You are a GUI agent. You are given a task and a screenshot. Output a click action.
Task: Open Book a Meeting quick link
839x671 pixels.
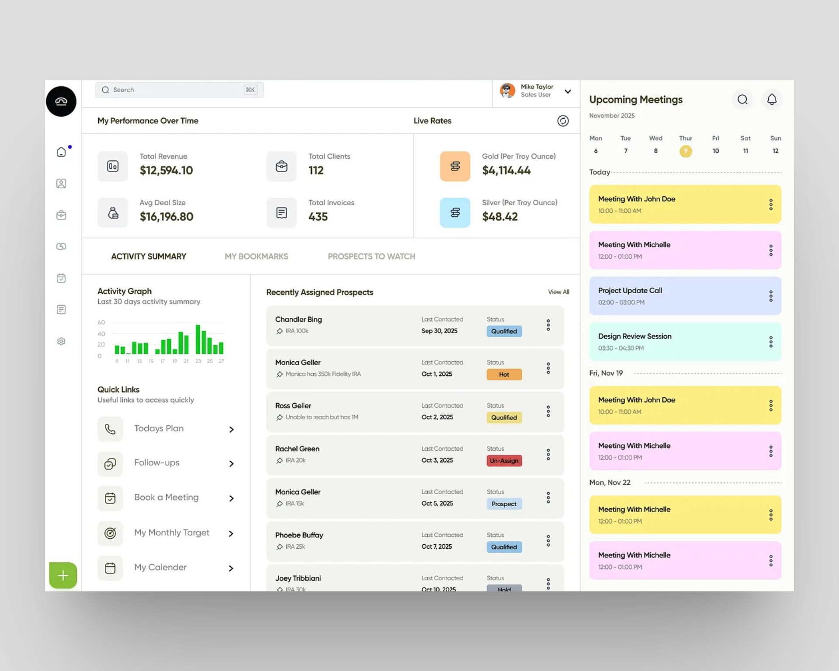(166, 498)
